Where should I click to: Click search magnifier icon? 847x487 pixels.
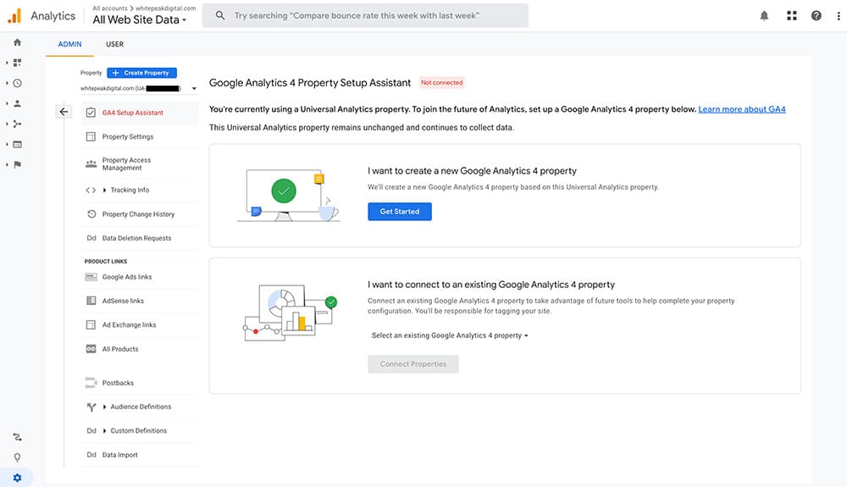point(220,15)
